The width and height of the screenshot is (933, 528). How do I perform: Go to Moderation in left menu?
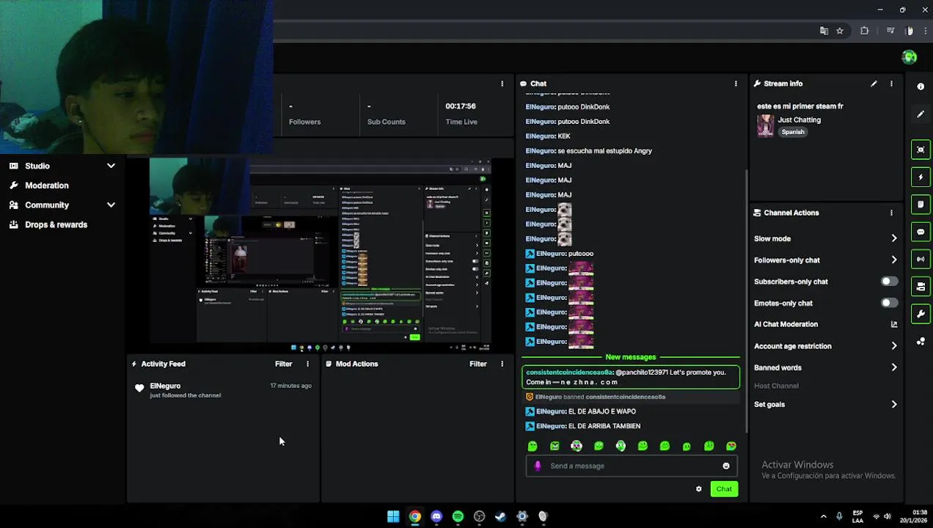(x=47, y=186)
